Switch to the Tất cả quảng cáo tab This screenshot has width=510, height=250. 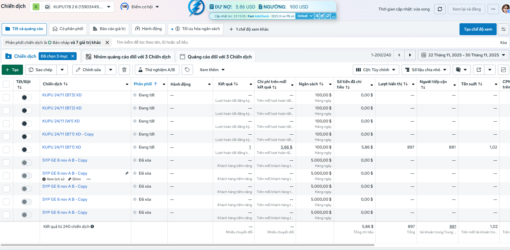click(x=24, y=29)
